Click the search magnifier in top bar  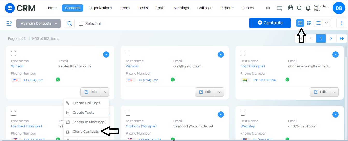coord(299,8)
